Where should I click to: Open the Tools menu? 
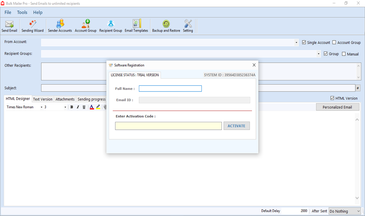coord(22,12)
